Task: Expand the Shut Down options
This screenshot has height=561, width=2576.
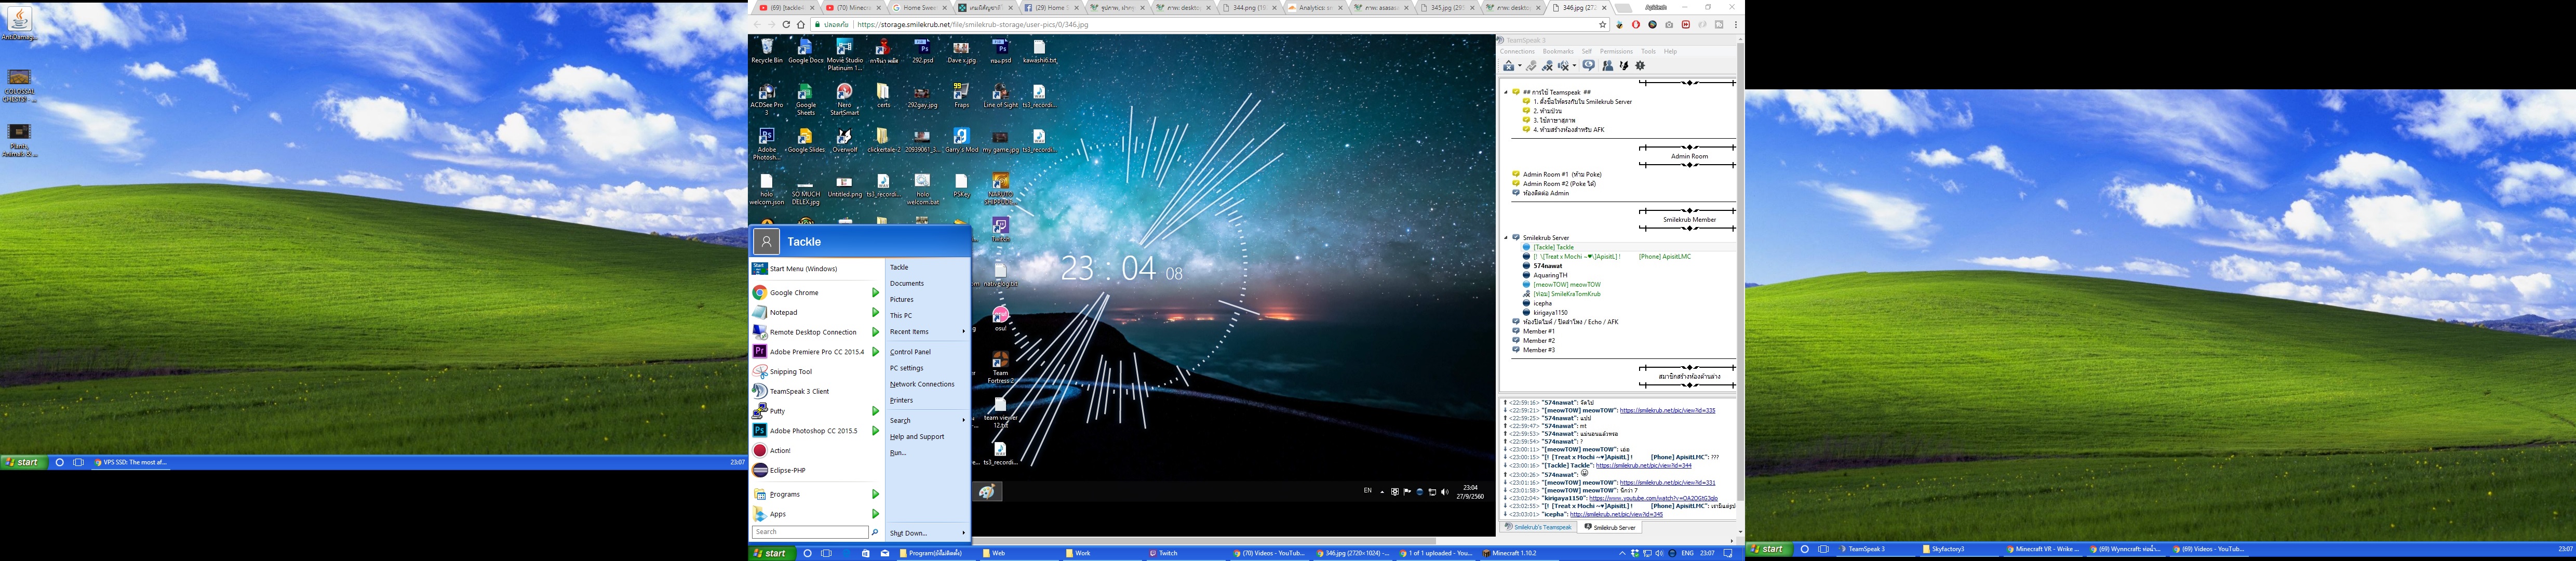Action: [927, 533]
